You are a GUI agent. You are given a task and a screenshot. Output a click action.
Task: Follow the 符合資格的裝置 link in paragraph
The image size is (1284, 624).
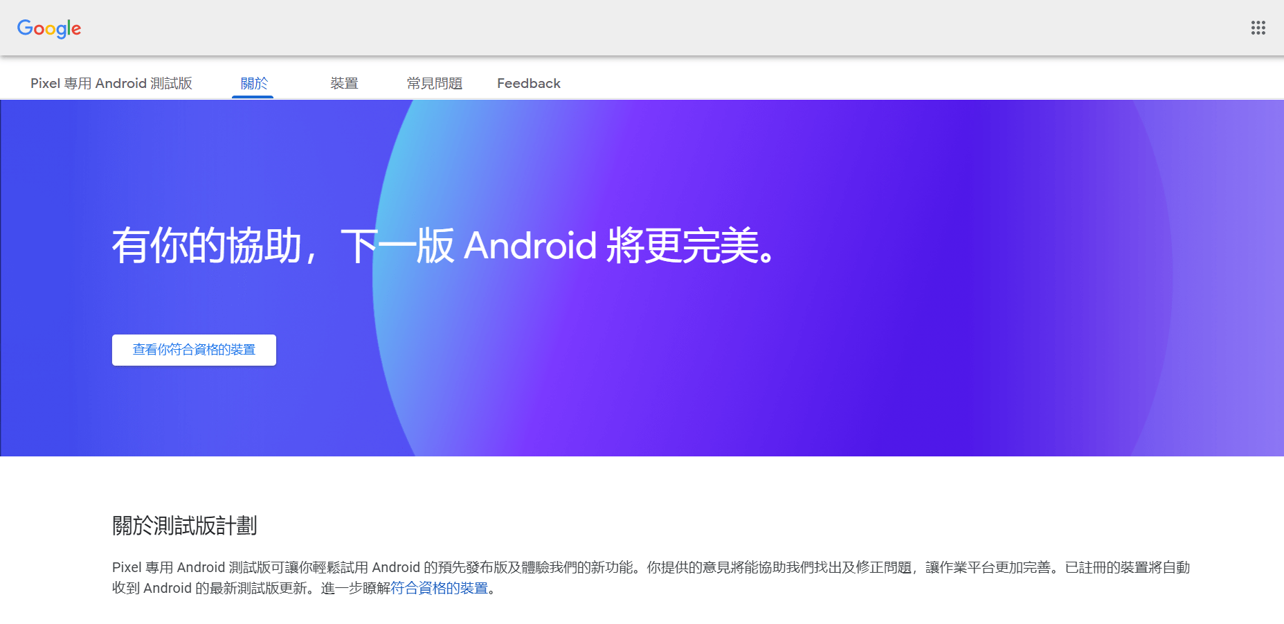tap(440, 588)
